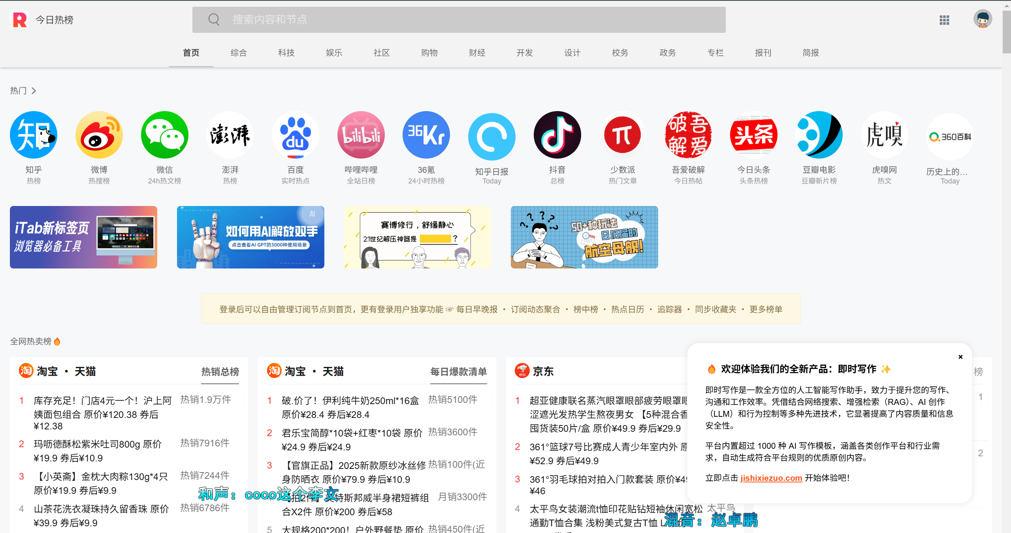Open the Zhihu 知乎 hot list icon
1011x533 pixels.
tap(34, 135)
